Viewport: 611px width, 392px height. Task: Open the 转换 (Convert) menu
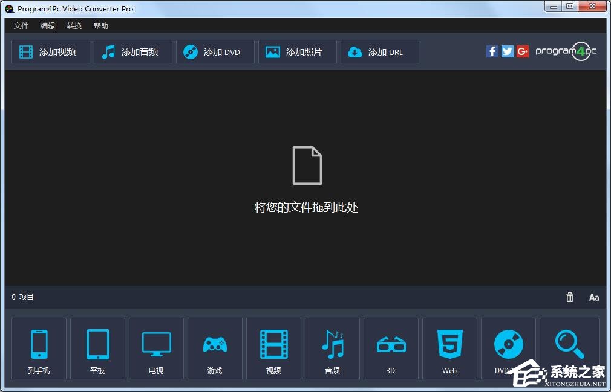point(74,25)
